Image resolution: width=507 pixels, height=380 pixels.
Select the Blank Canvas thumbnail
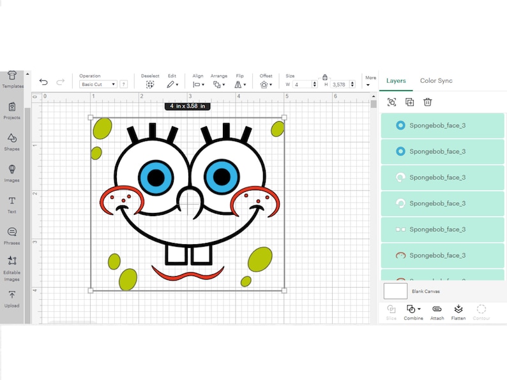click(395, 291)
